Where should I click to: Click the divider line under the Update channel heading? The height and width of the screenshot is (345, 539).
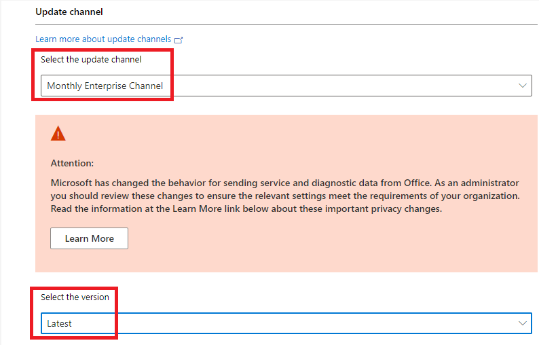pos(285,25)
